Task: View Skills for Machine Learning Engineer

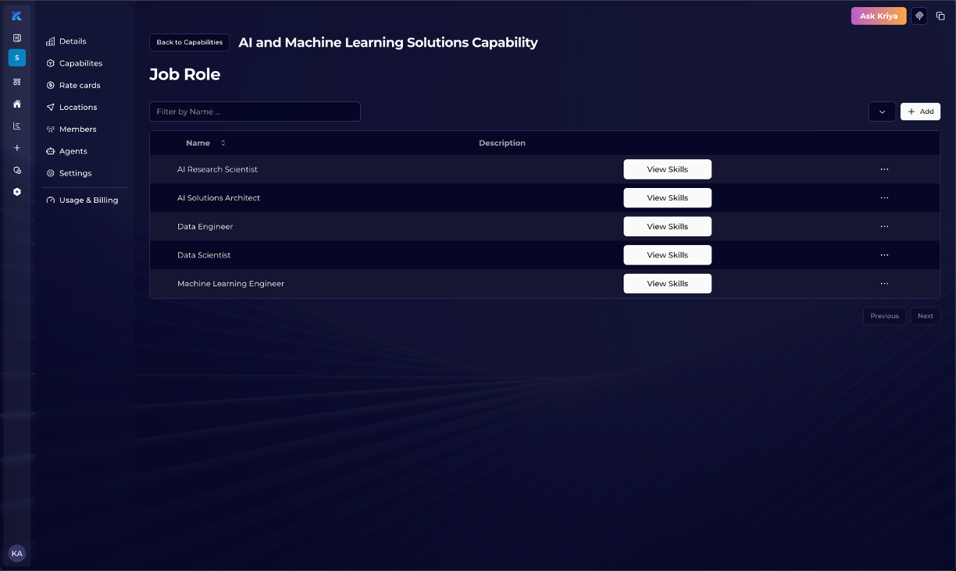Action: (x=667, y=284)
